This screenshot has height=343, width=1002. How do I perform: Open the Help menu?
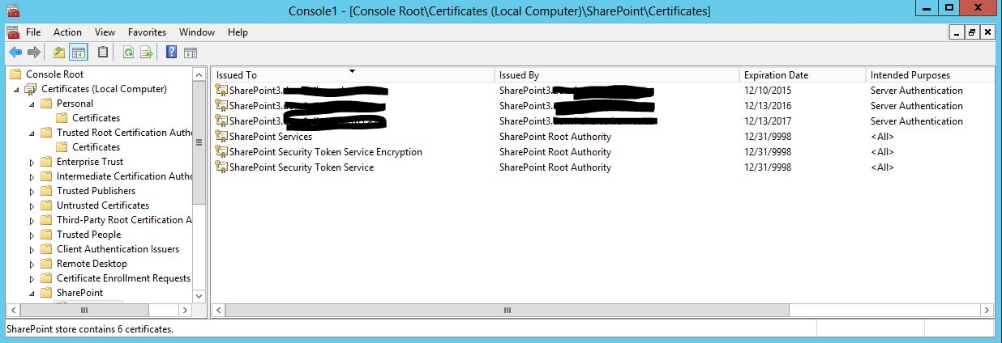click(238, 32)
